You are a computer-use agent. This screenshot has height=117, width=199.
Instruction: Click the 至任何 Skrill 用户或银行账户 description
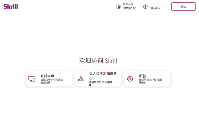click(151, 81)
